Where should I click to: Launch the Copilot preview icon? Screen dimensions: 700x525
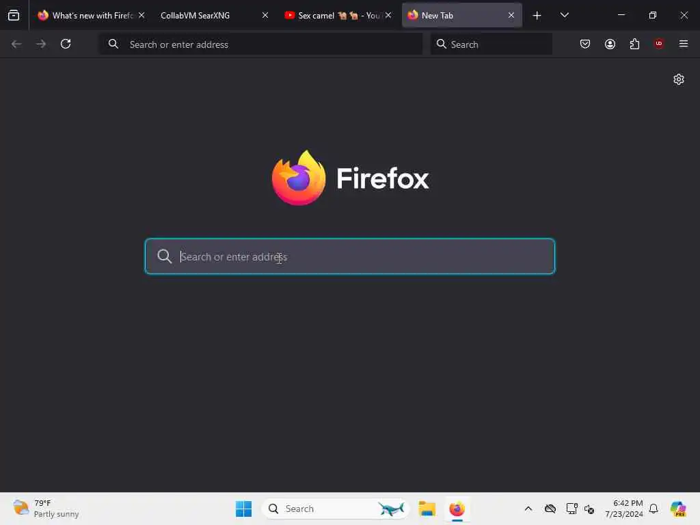click(679, 509)
